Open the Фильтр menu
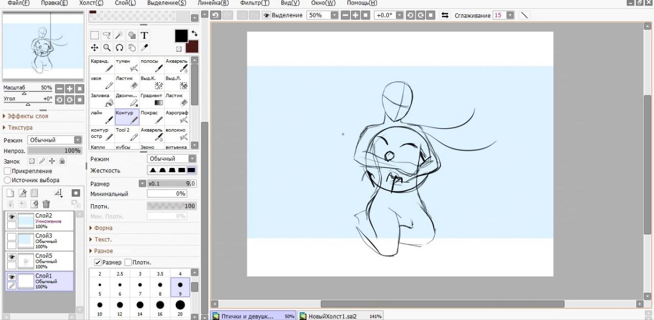The image size is (654, 320). point(254,3)
